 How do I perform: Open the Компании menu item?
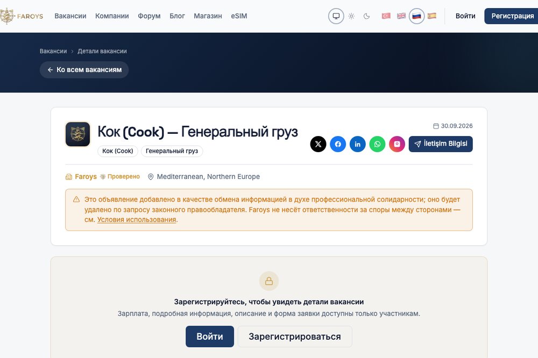tap(112, 16)
